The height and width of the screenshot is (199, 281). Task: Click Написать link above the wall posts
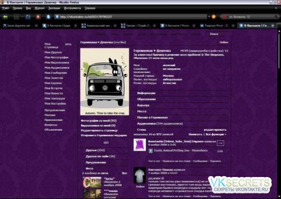pos(195,134)
